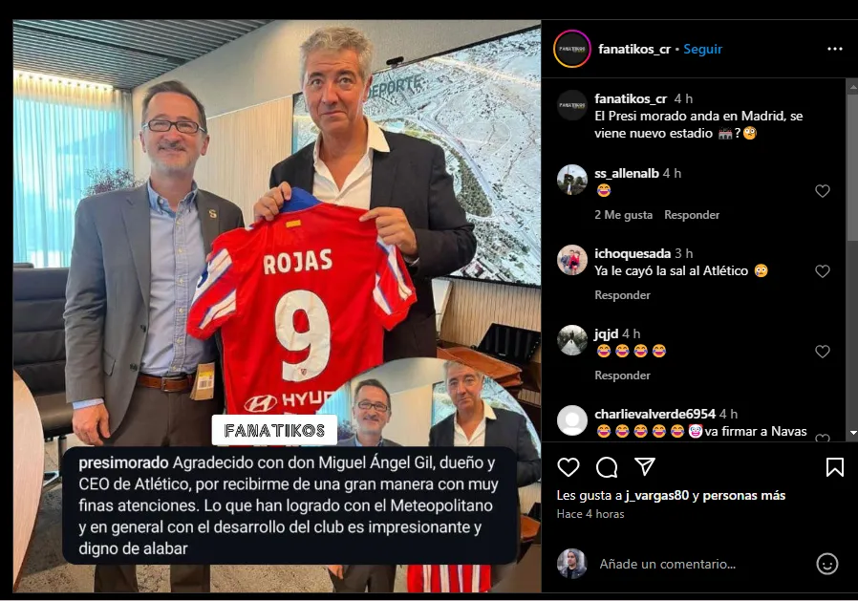
Task: Reply to ichoquesada's comment
Action: coord(622,295)
